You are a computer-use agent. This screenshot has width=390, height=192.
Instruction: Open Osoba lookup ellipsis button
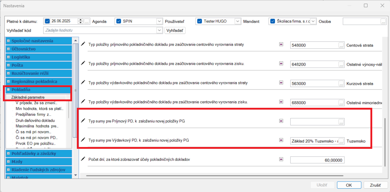pos(383,21)
